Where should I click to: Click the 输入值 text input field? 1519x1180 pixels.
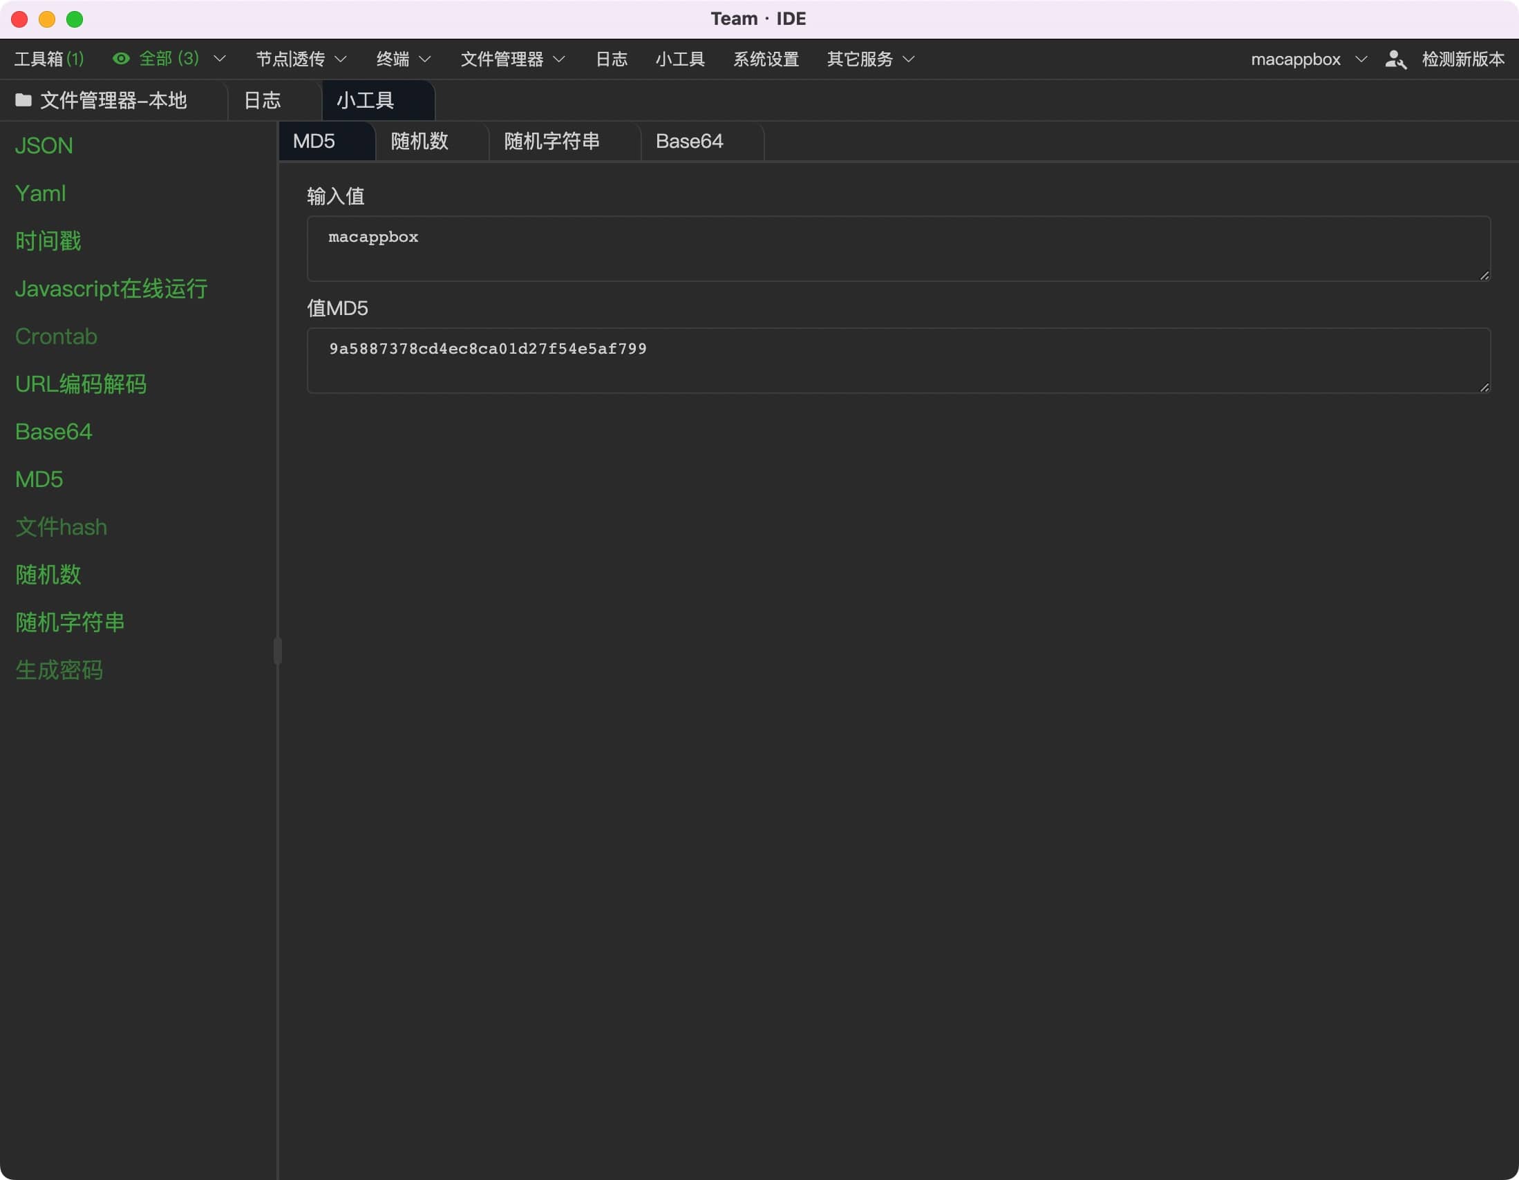coord(897,248)
